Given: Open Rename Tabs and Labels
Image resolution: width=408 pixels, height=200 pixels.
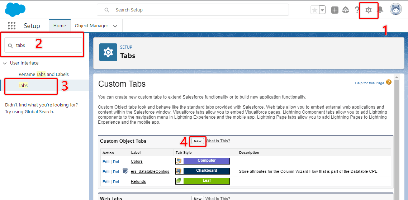Looking at the screenshot, I should point(43,75).
